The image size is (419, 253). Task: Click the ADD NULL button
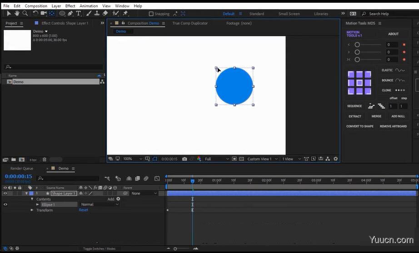pyautogui.click(x=398, y=116)
